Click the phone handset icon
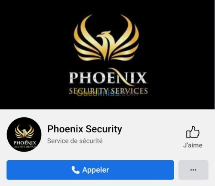Image resolution: width=215 pixels, height=186 pixels. pyautogui.click(x=75, y=170)
